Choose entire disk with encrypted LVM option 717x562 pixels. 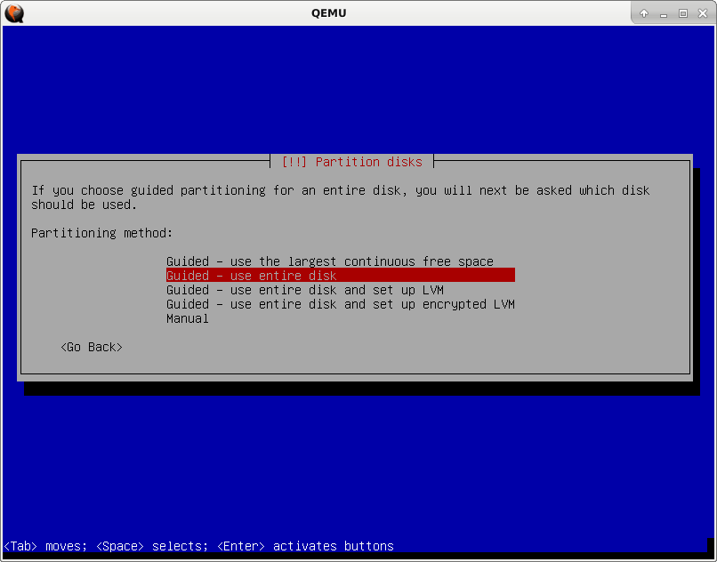(340, 304)
